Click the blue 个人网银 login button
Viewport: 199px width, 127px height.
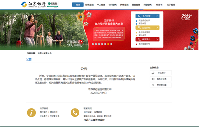145,16
